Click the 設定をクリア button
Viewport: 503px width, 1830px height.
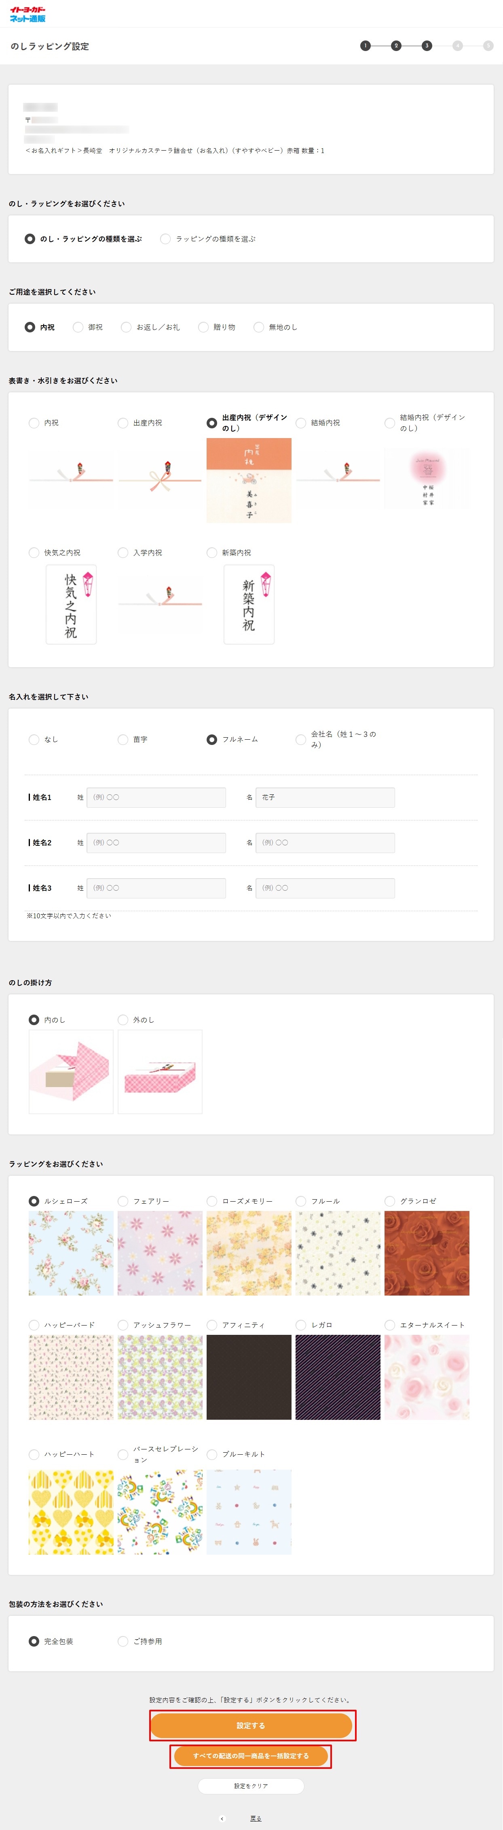[x=250, y=1786]
